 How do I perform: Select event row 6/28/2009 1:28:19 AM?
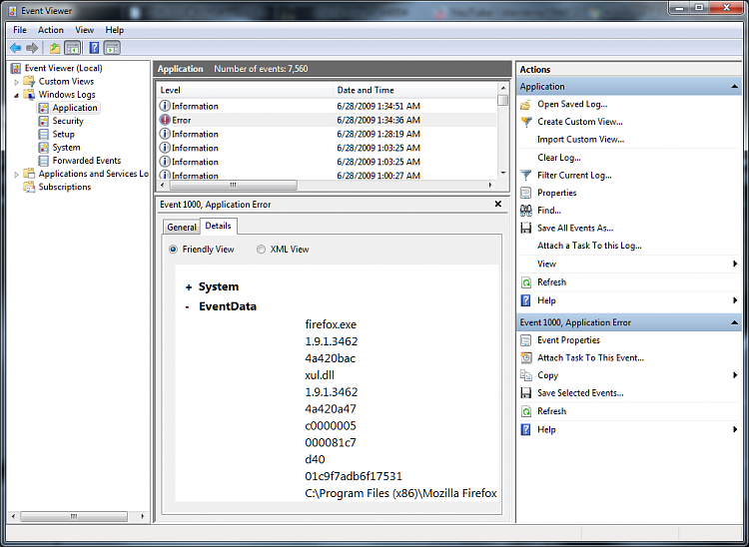328,134
